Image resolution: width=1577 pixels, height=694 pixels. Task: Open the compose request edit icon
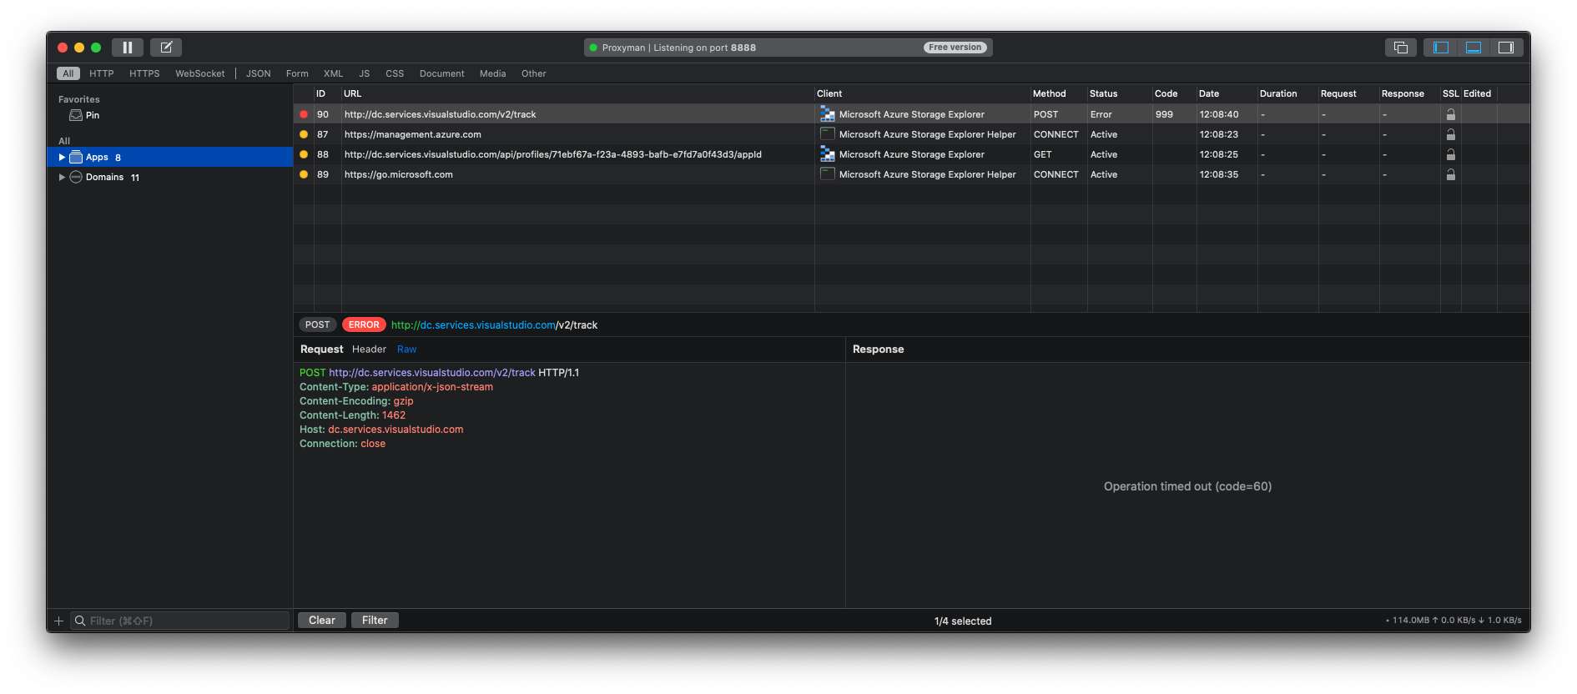pos(166,48)
